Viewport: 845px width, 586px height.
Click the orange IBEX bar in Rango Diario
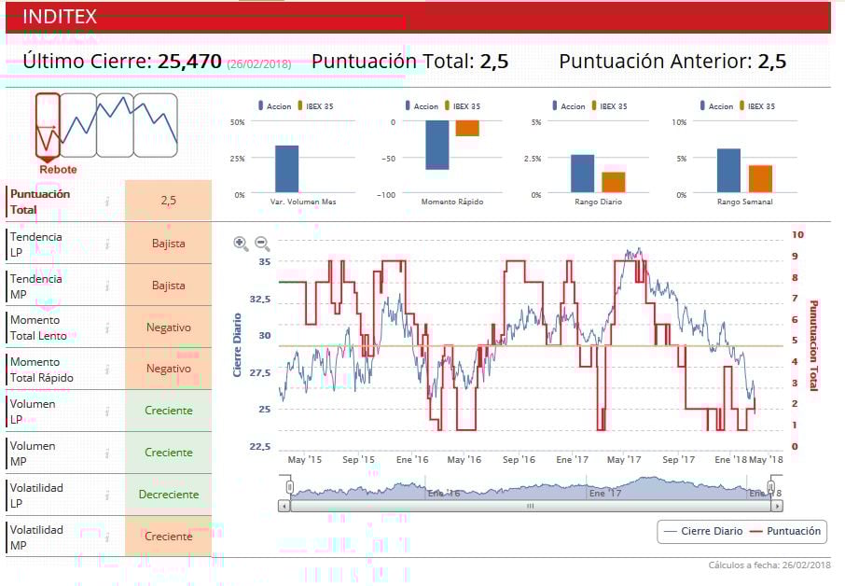pos(614,182)
